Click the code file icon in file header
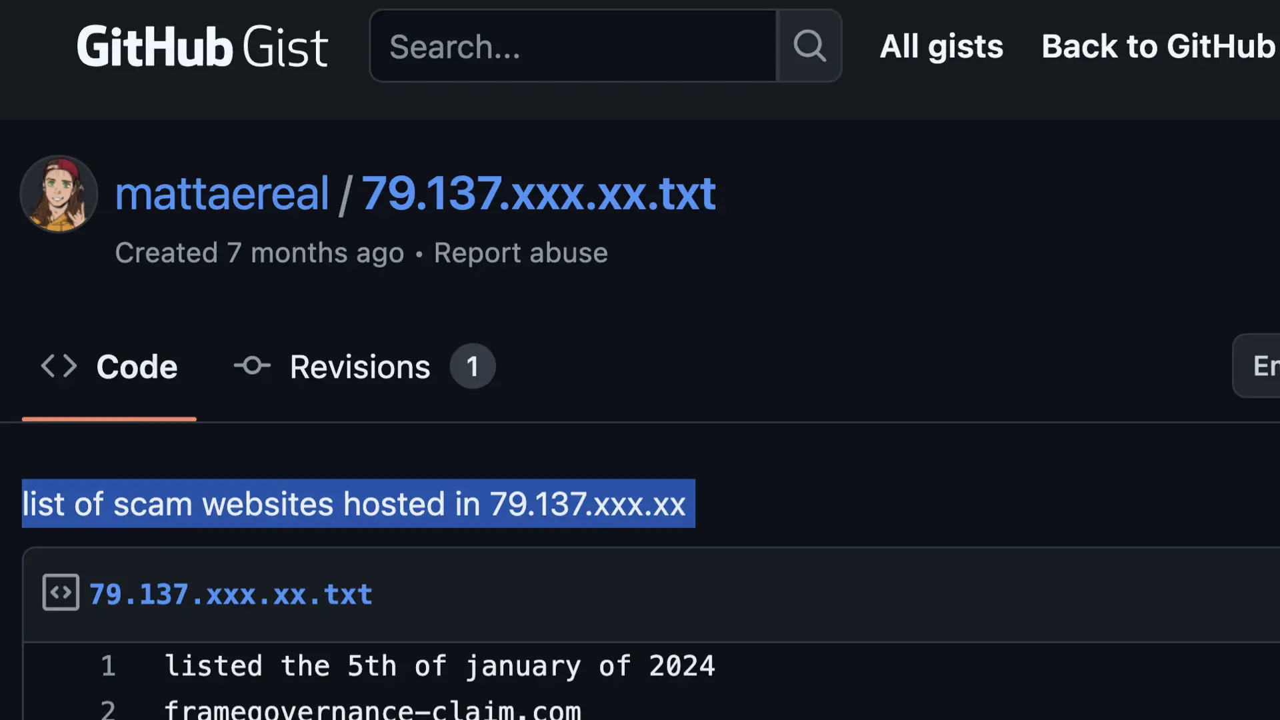Viewport: 1280px width, 720px height. click(x=61, y=592)
